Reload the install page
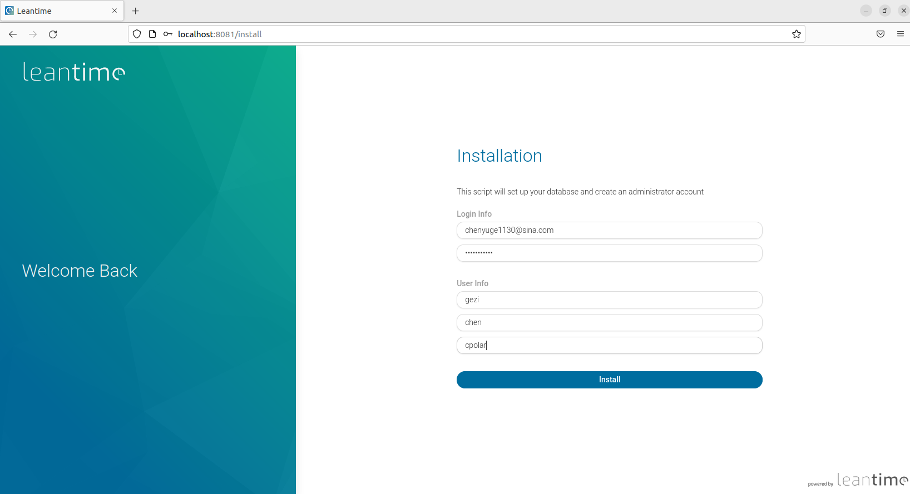Image resolution: width=910 pixels, height=494 pixels. (x=53, y=34)
